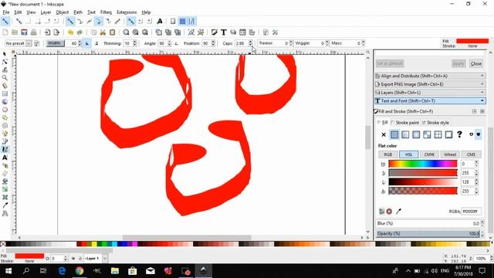Toggle snap to guides icon
The image size is (494, 278).
191,21
